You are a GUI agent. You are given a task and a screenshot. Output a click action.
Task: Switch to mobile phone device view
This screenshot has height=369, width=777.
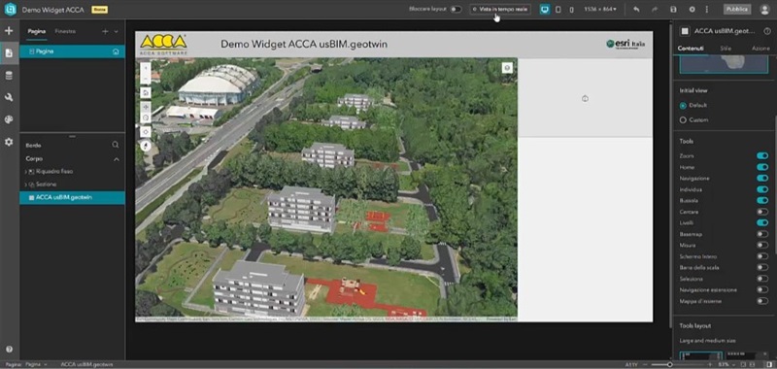click(x=571, y=10)
